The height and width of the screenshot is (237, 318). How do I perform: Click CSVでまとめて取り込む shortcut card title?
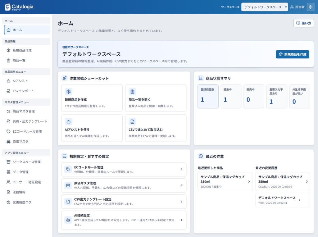(146, 130)
